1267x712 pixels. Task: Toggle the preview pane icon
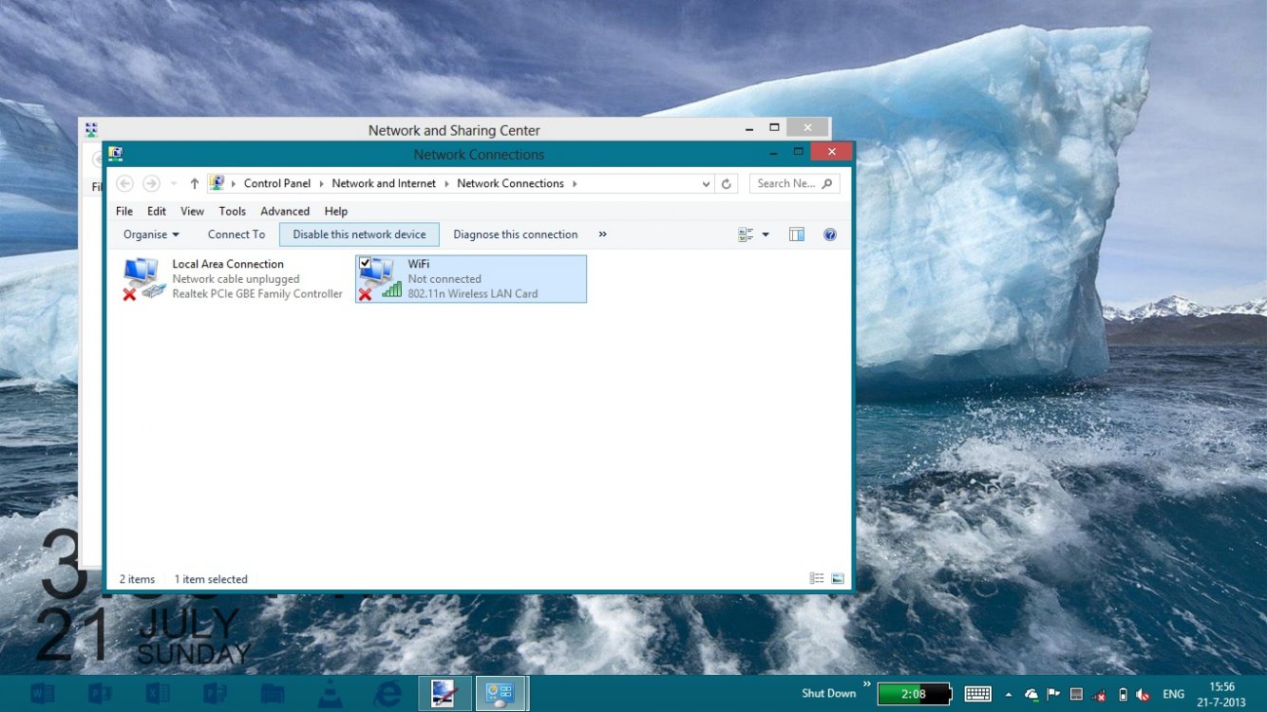797,234
